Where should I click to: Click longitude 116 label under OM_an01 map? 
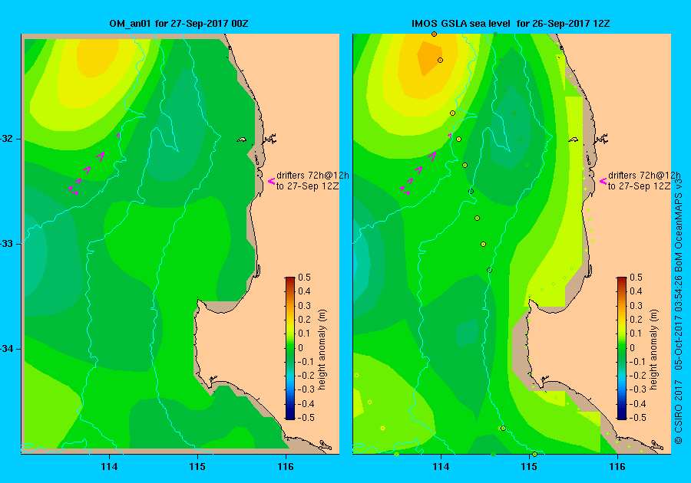pyautogui.click(x=286, y=467)
